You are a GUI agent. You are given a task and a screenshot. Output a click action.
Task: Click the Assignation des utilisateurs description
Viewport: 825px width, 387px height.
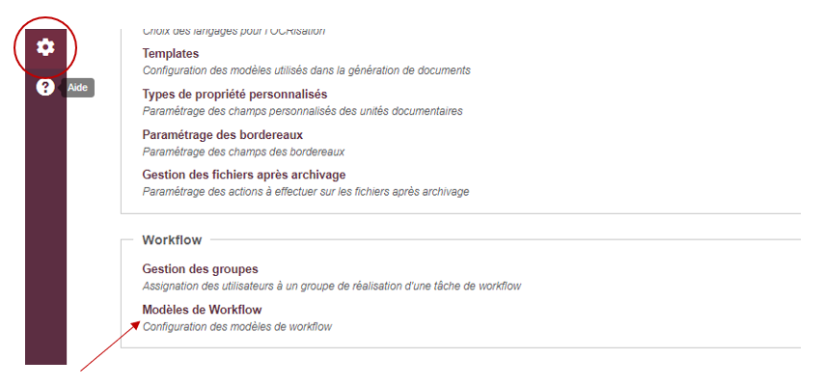[332, 287]
